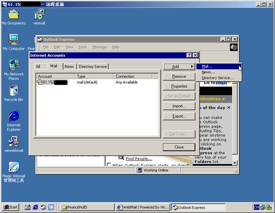Click the Find People link
Viewport: 275px width, 213px height.
(x=138, y=158)
